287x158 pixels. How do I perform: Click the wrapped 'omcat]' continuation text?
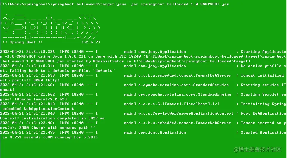coord(7,90)
